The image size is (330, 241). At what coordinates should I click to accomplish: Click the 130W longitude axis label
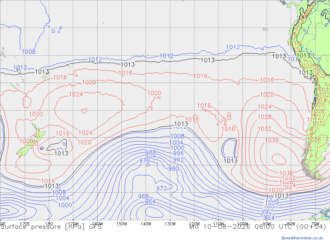point(170,224)
